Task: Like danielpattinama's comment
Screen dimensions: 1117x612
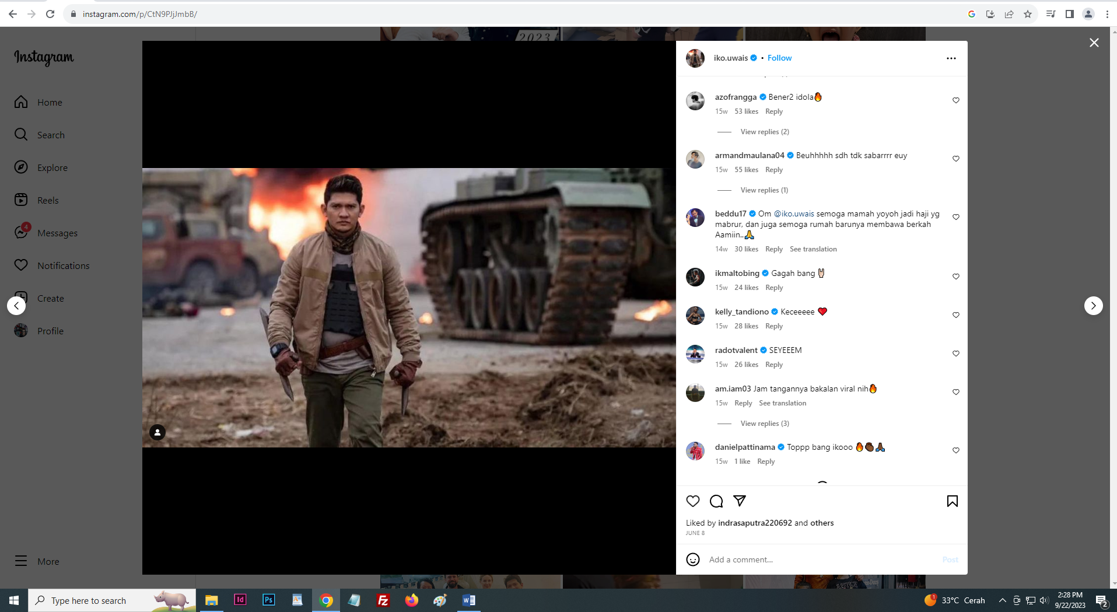Action: [956, 450]
